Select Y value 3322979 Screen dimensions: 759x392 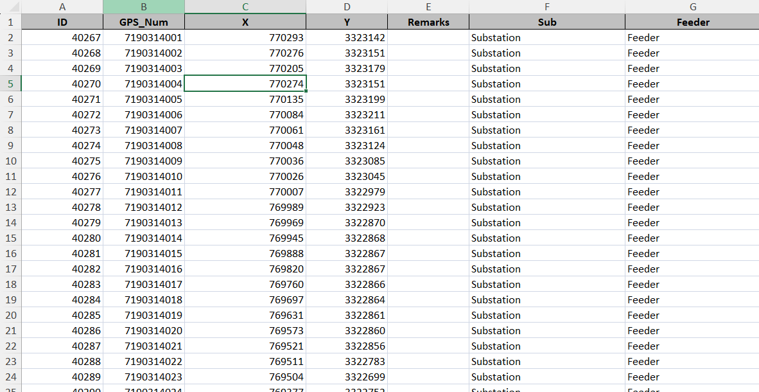[x=347, y=192]
